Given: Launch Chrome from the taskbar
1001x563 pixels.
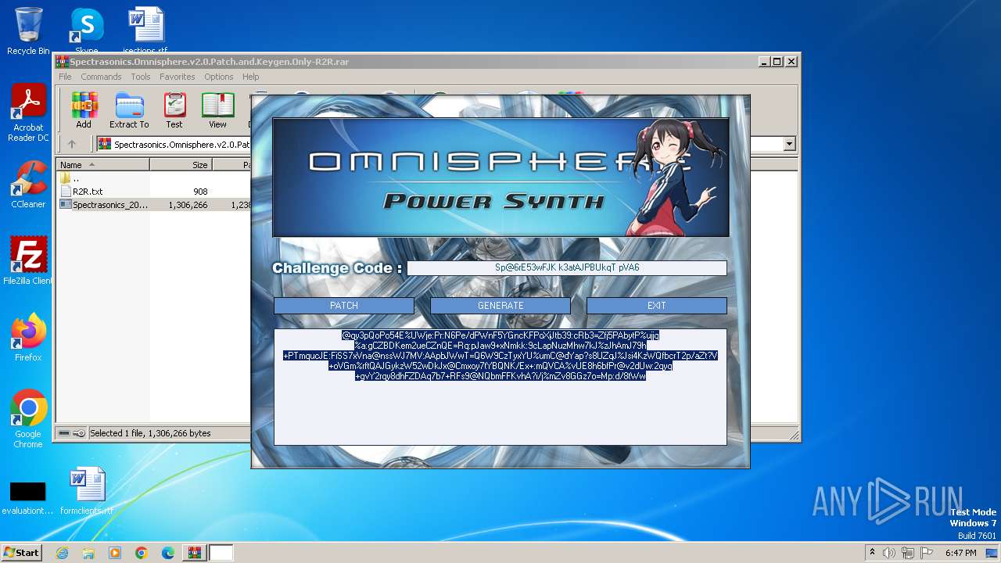Looking at the screenshot, I should (x=142, y=553).
